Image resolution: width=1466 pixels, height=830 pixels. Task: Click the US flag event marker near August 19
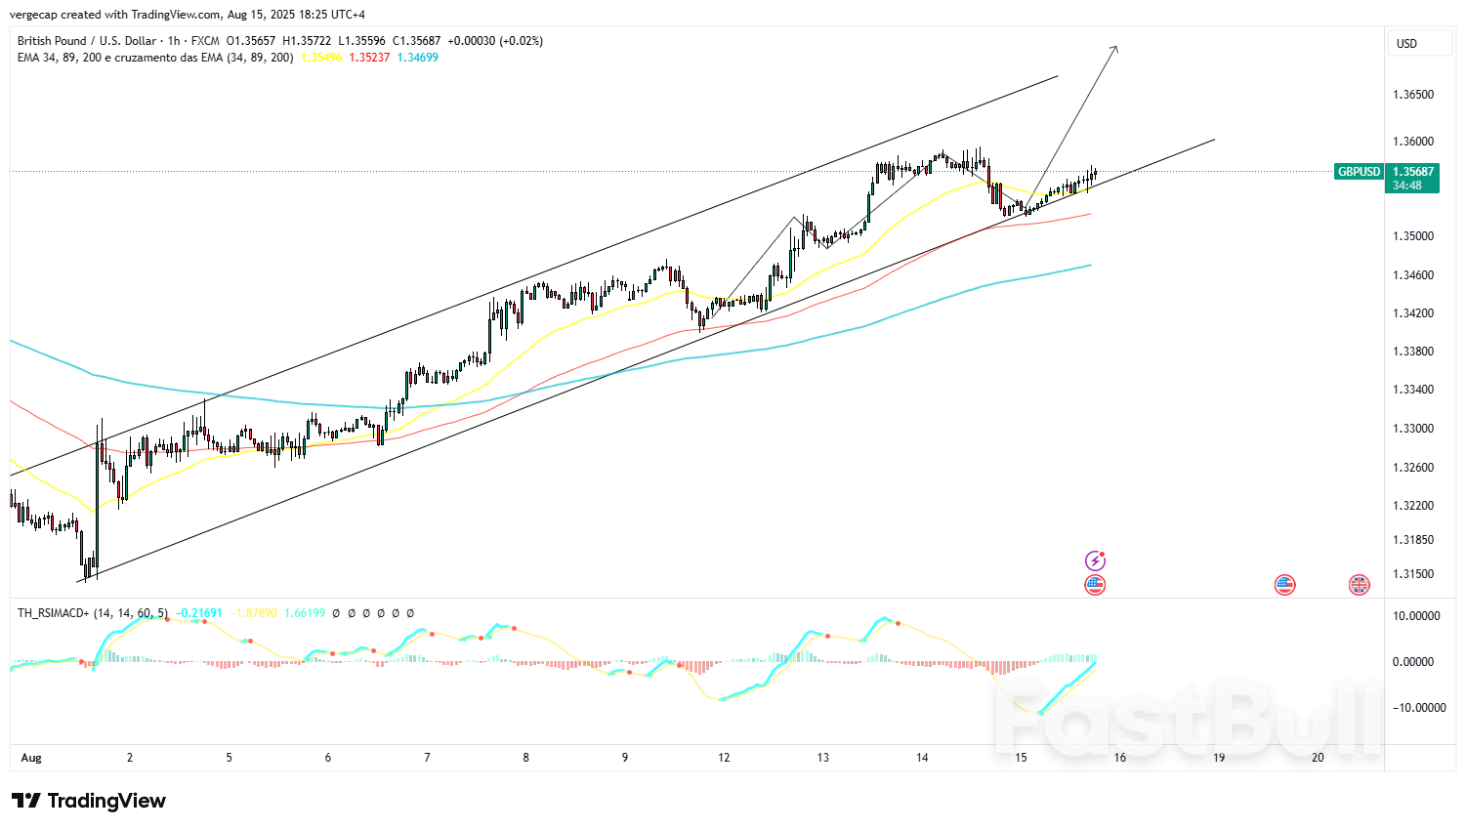[1284, 585]
